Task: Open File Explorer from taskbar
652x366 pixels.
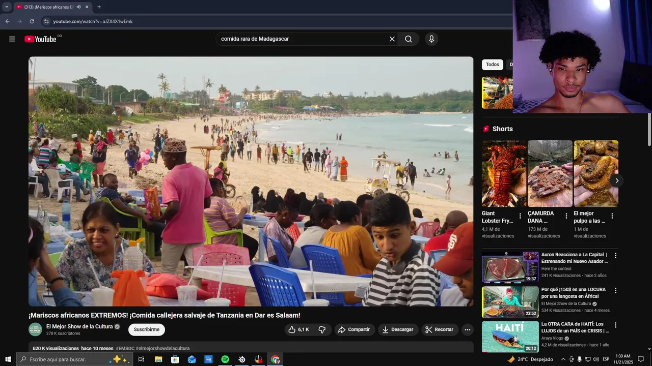Action: [158, 359]
